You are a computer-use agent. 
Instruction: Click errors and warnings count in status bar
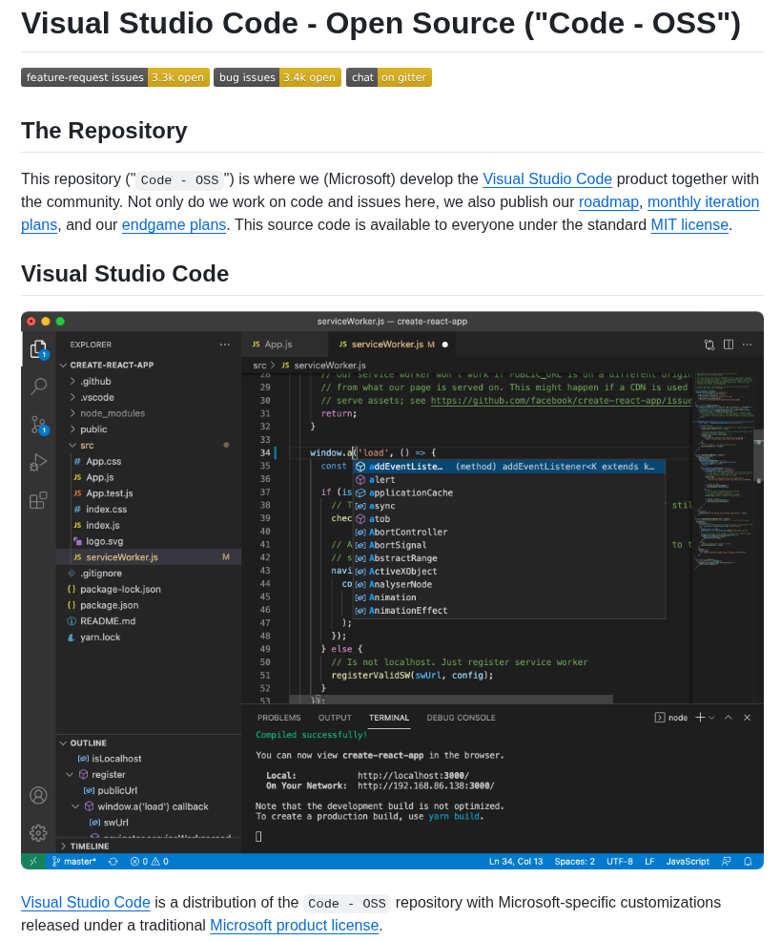150,861
